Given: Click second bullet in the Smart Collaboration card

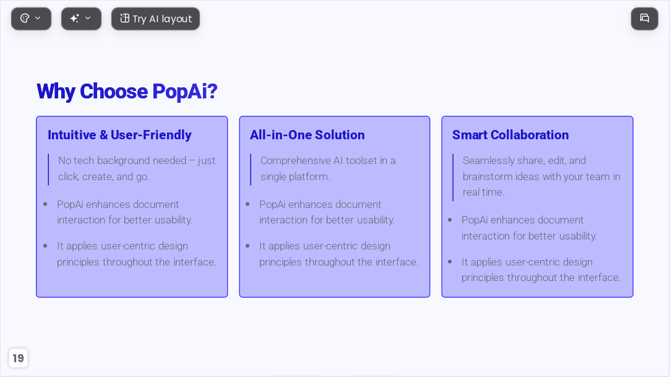Looking at the screenshot, I should pyautogui.click(x=541, y=270).
